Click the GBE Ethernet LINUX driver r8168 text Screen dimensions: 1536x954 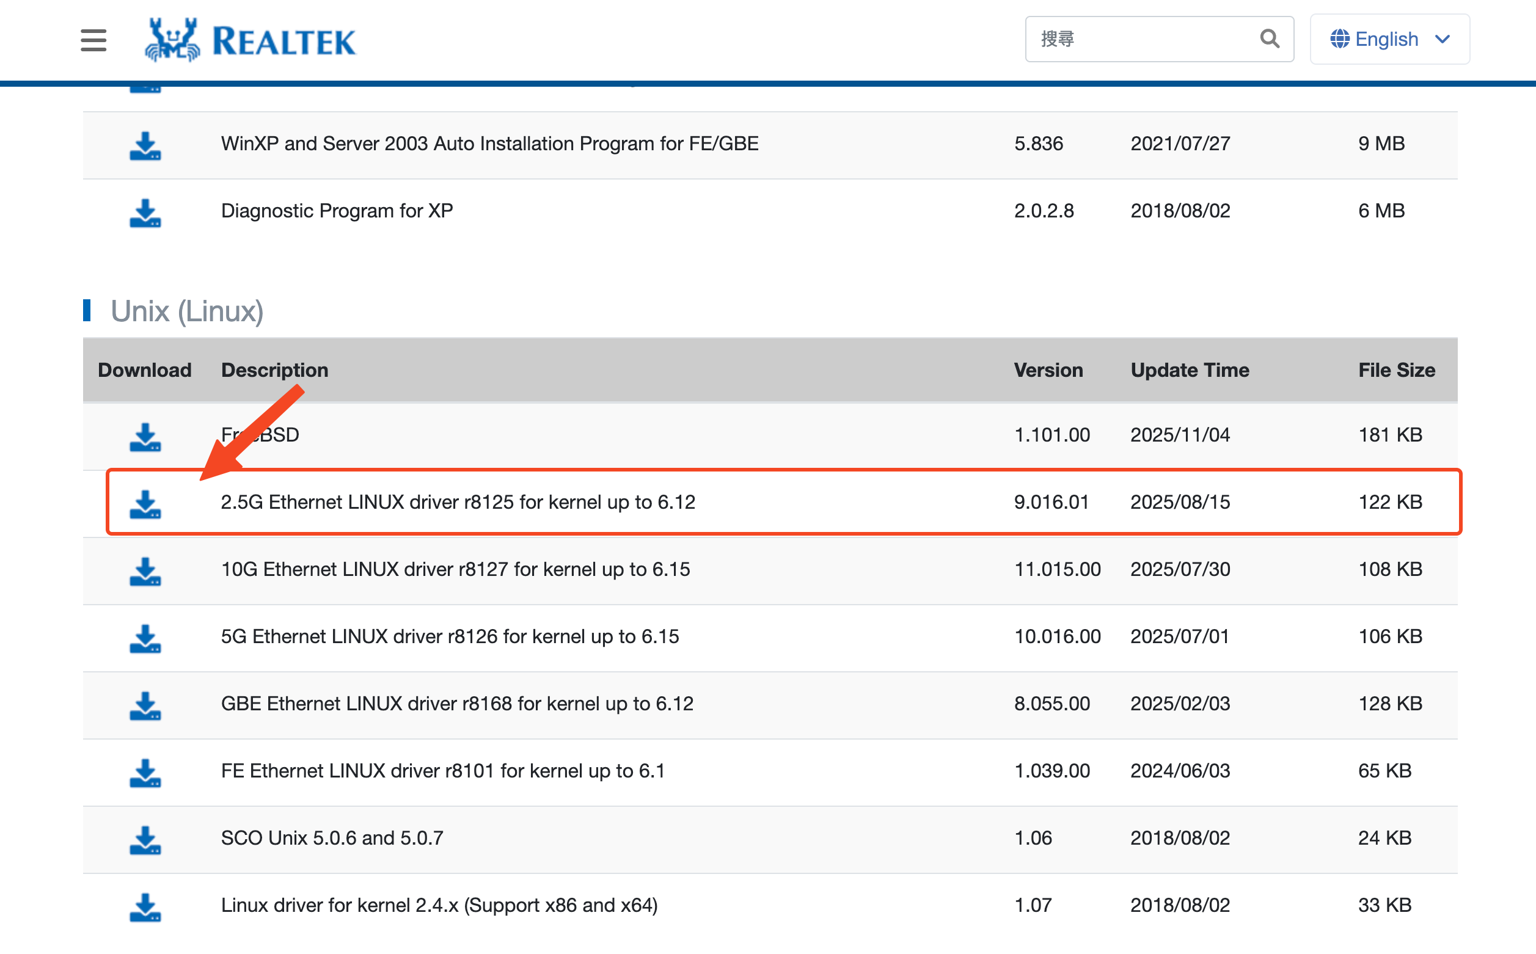point(457,704)
